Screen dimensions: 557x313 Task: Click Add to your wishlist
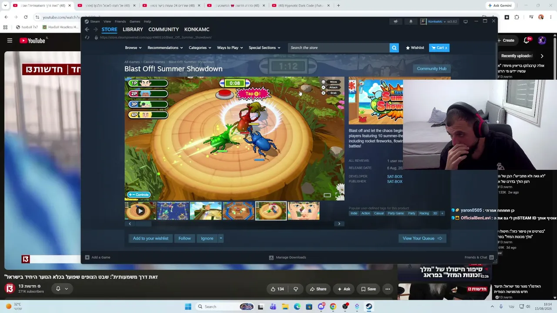point(151,238)
